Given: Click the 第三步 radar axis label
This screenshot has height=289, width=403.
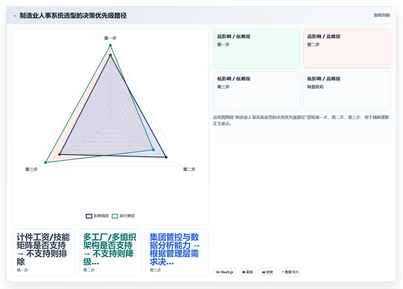Looking at the screenshot, I should coord(31,169).
